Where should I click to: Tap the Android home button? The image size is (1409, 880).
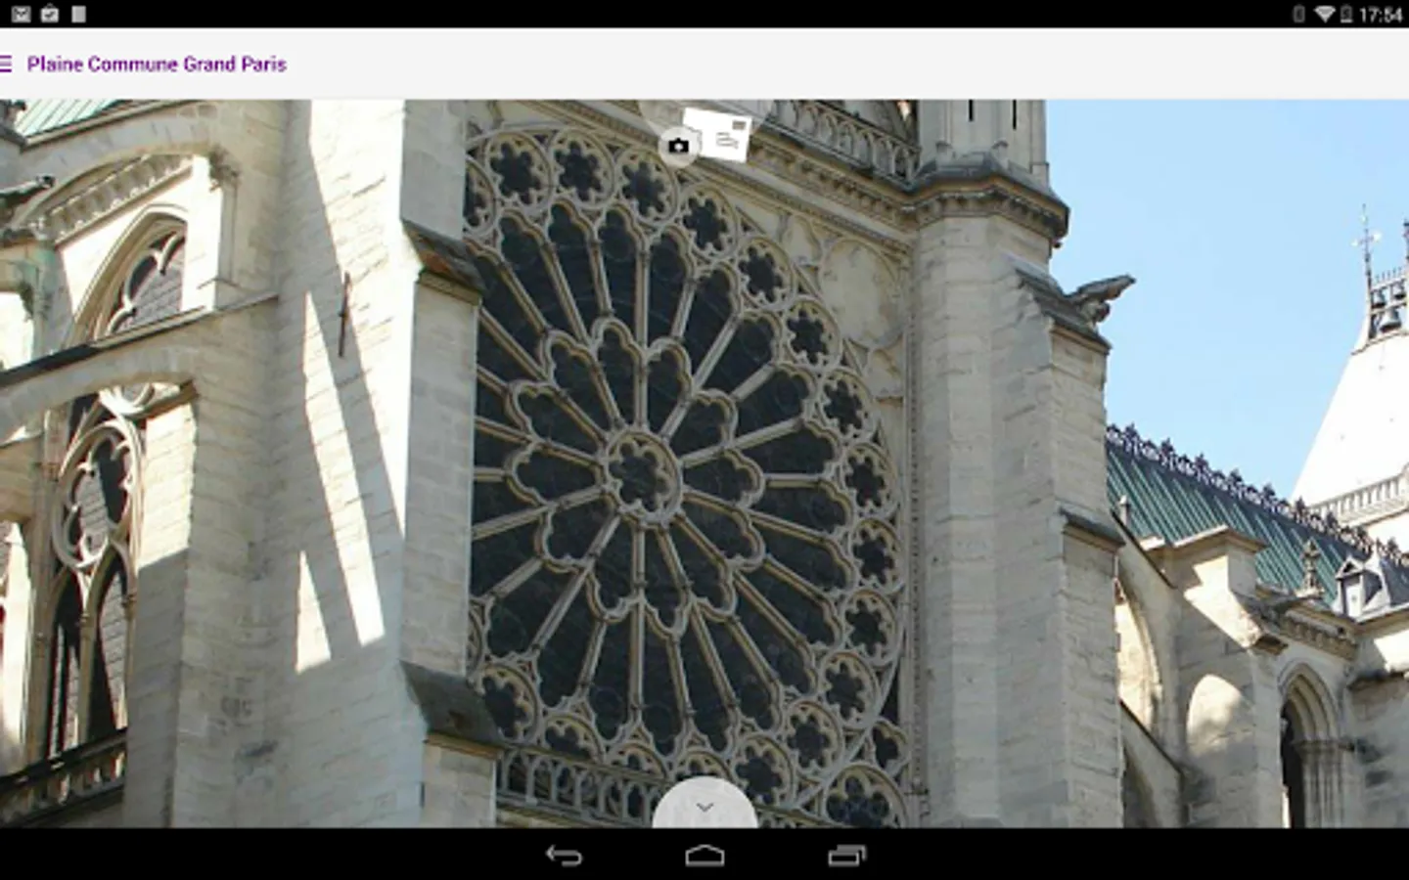(704, 856)
